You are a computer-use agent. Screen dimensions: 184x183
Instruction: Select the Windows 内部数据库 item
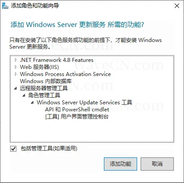[x=46, y=81]
